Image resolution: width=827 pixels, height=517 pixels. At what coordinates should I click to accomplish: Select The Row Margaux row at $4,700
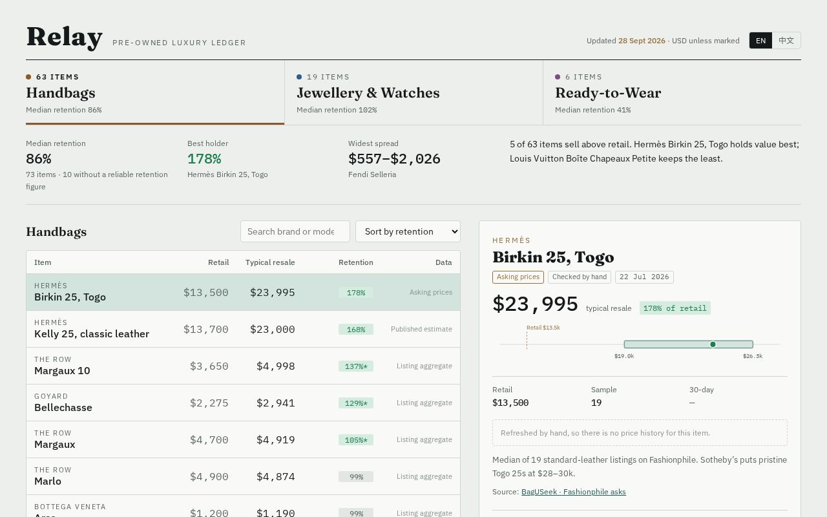click(243, 439)
